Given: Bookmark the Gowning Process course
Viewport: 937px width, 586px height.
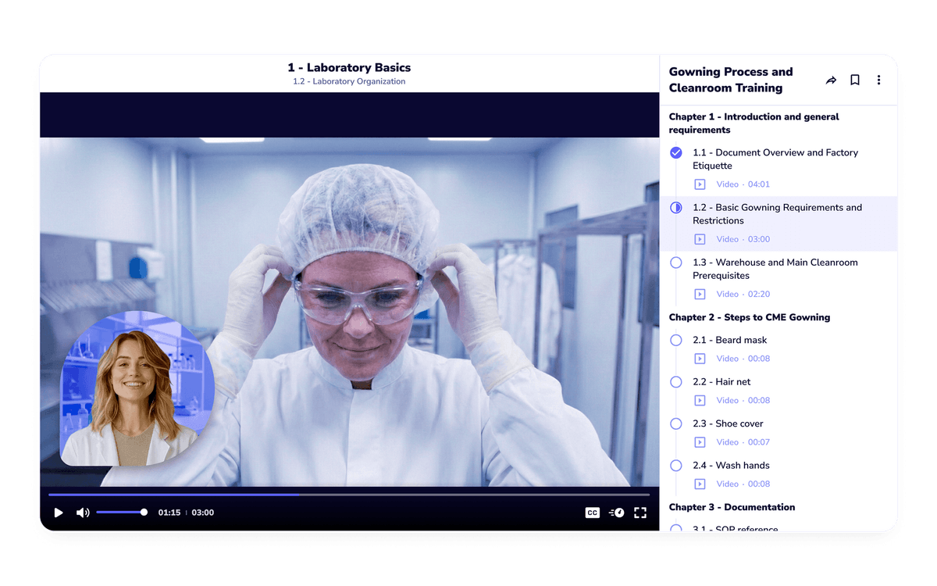Looking at the screenshot, I should [855, 80].
